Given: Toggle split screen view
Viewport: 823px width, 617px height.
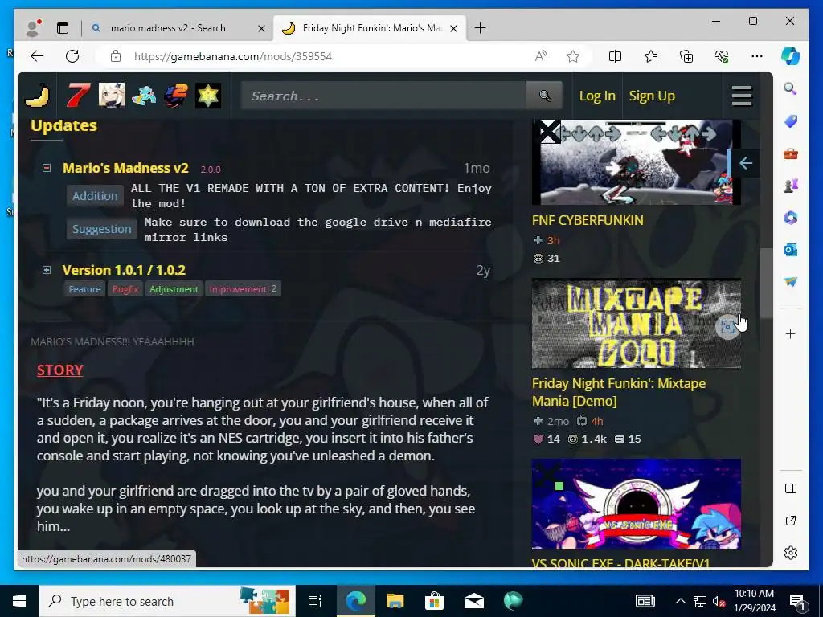Looking at the screenshot, I should [x=615, y=56].
